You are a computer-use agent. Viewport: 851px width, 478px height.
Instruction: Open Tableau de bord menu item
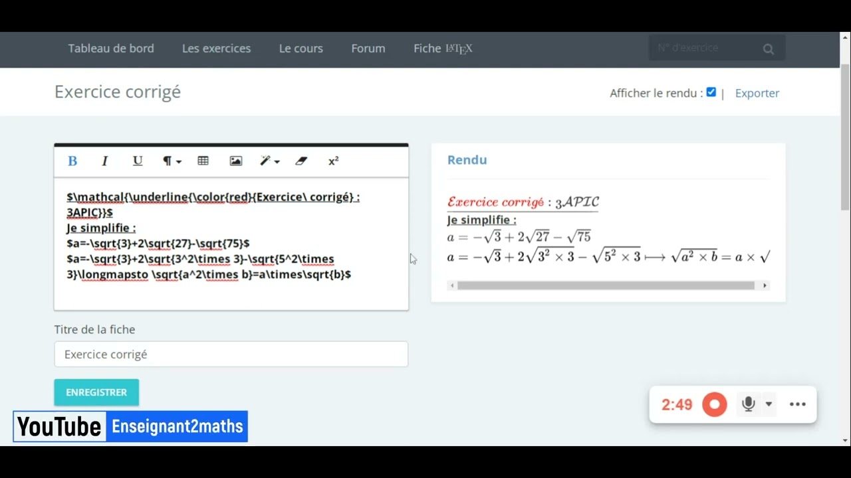(111, 48)
